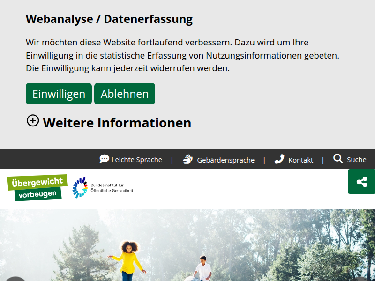This screenshot has height=281, width=375.
Task: Click the magnifying glass search icon
Action: click(x=337, y=159)
